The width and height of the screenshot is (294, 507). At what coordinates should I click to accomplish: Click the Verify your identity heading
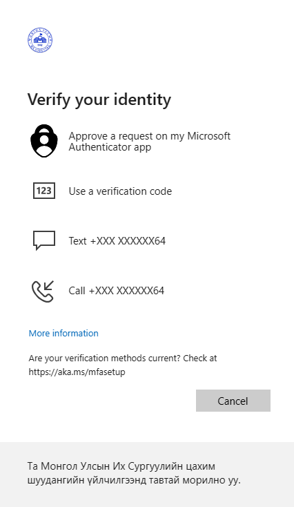99,99
